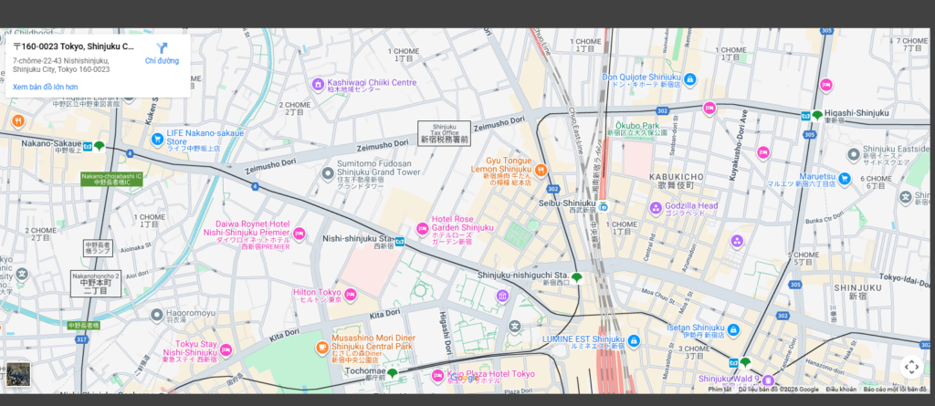The width and height of the screenshot is (935, 406).
Task: Click the satellite imagery thumbnail in the corner
Action: pyautogui.click(x=18, y=374)
